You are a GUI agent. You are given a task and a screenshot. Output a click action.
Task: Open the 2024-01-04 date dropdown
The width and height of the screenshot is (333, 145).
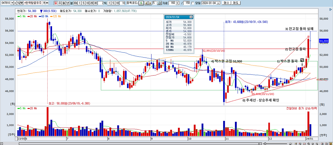(x=218, y=3)
